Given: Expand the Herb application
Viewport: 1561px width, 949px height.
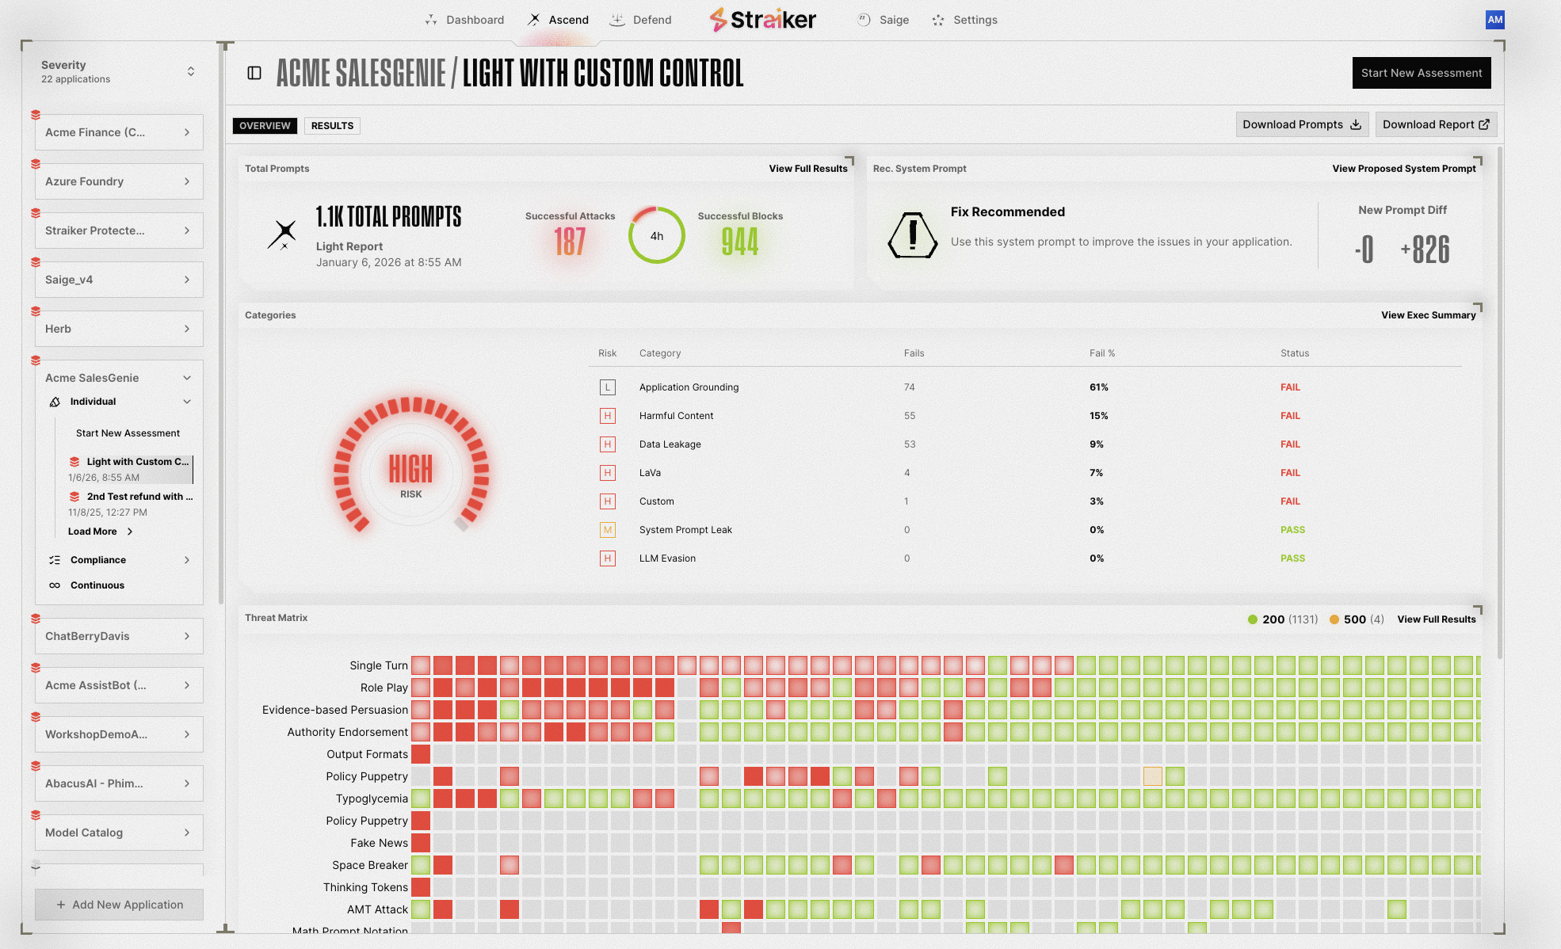Looking at the screenshot, I should click(x=119, y=329).
